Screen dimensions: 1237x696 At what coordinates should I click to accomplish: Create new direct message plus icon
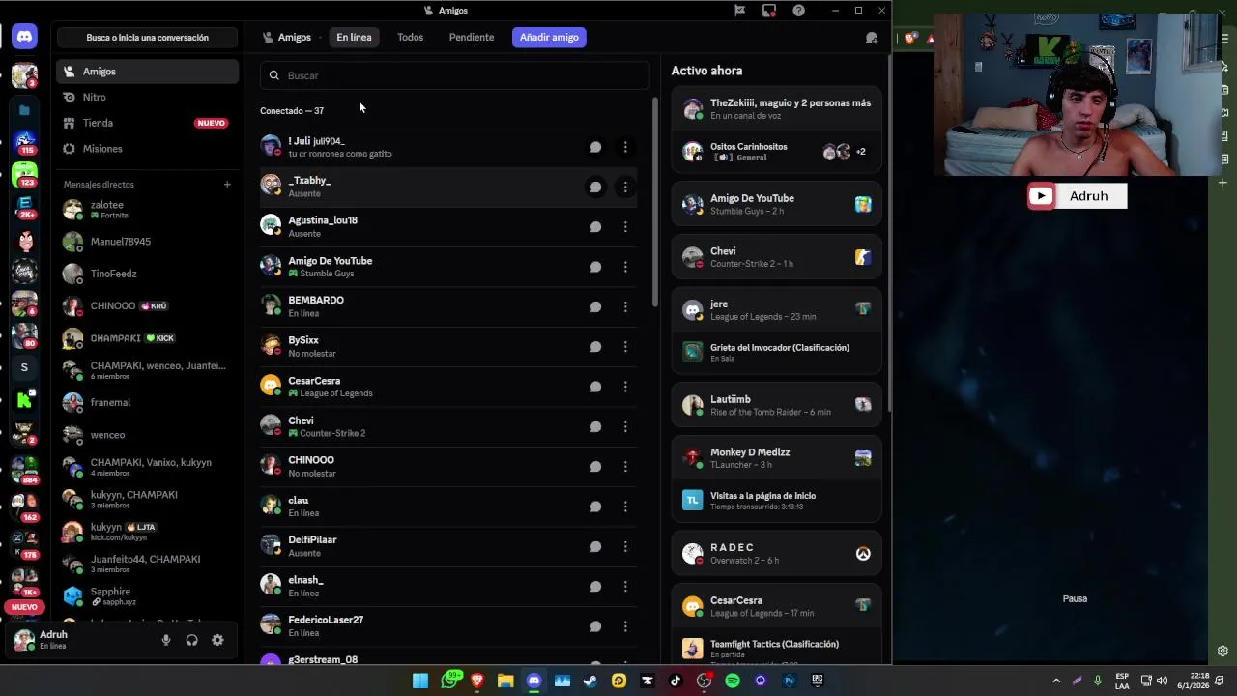pyautogui.click(x=227, y=185)
